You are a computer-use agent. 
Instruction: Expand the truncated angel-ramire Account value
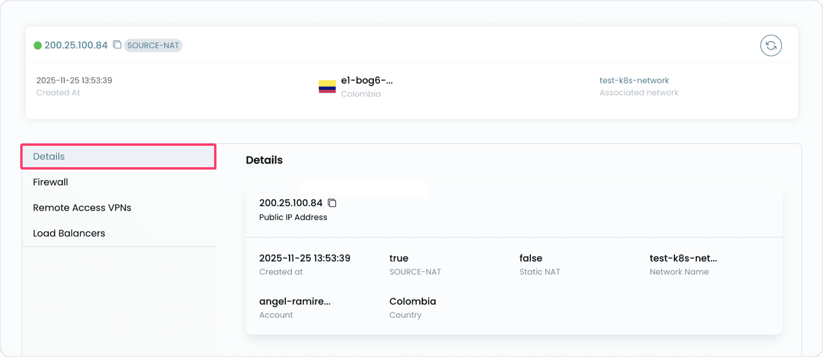[295, 301]
